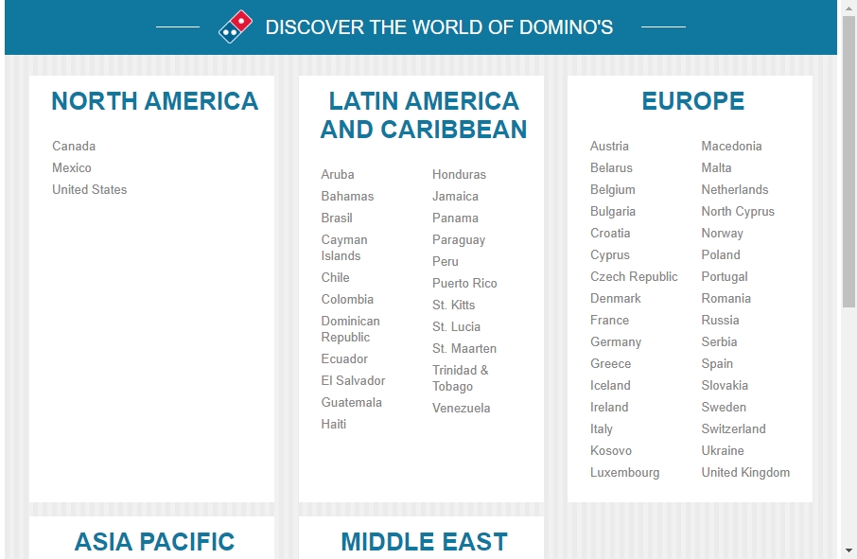857x559 pixels.
Task: Click the vertical scrollbar thumb
Action: point(848,161)
